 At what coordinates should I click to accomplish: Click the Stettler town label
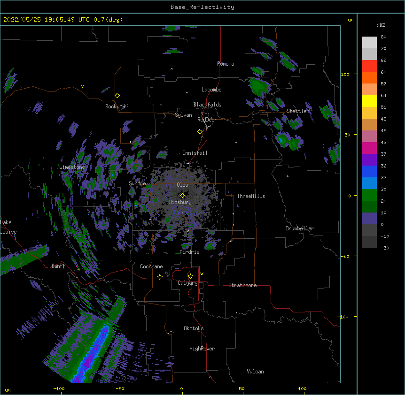tap(298, 111)
